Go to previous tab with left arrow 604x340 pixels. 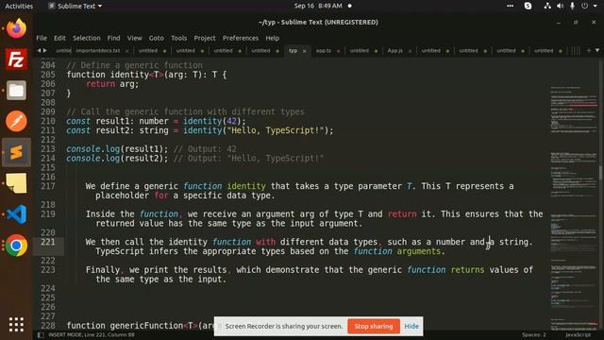click(39, 50)
